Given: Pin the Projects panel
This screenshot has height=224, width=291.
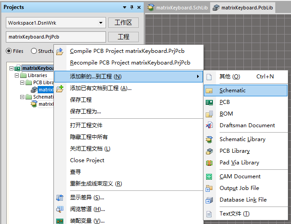Looking at the screenshot, I should pos(132,8).
